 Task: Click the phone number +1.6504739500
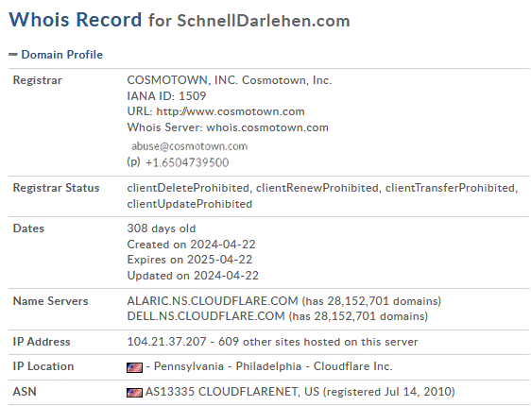click(x=187, y=162)
